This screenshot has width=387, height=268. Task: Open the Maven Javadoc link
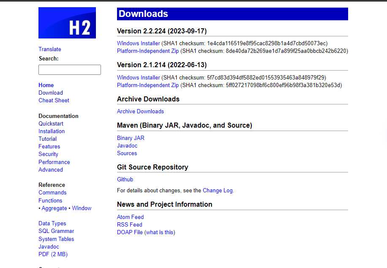point(127,146)
